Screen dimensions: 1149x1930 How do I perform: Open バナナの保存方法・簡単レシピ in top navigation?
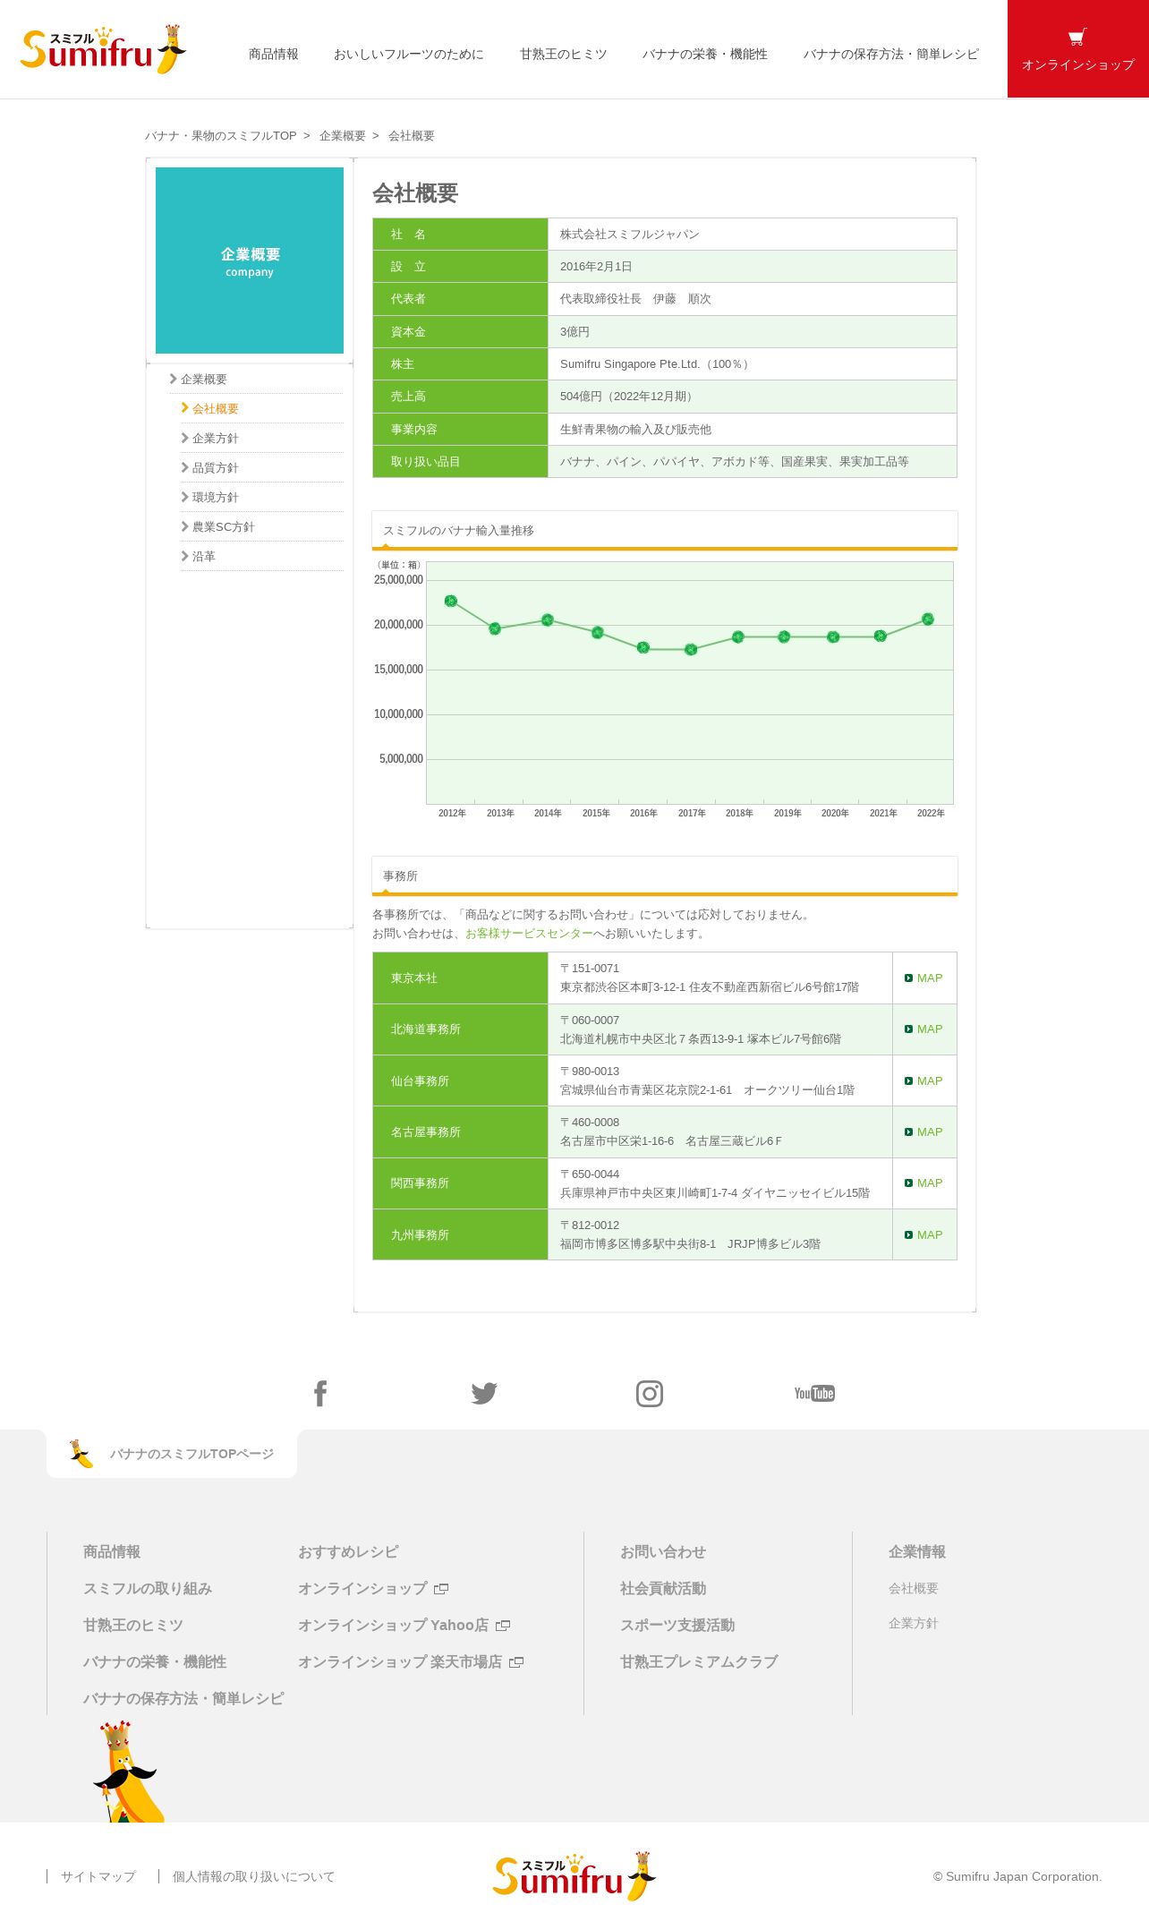(891, 55)
